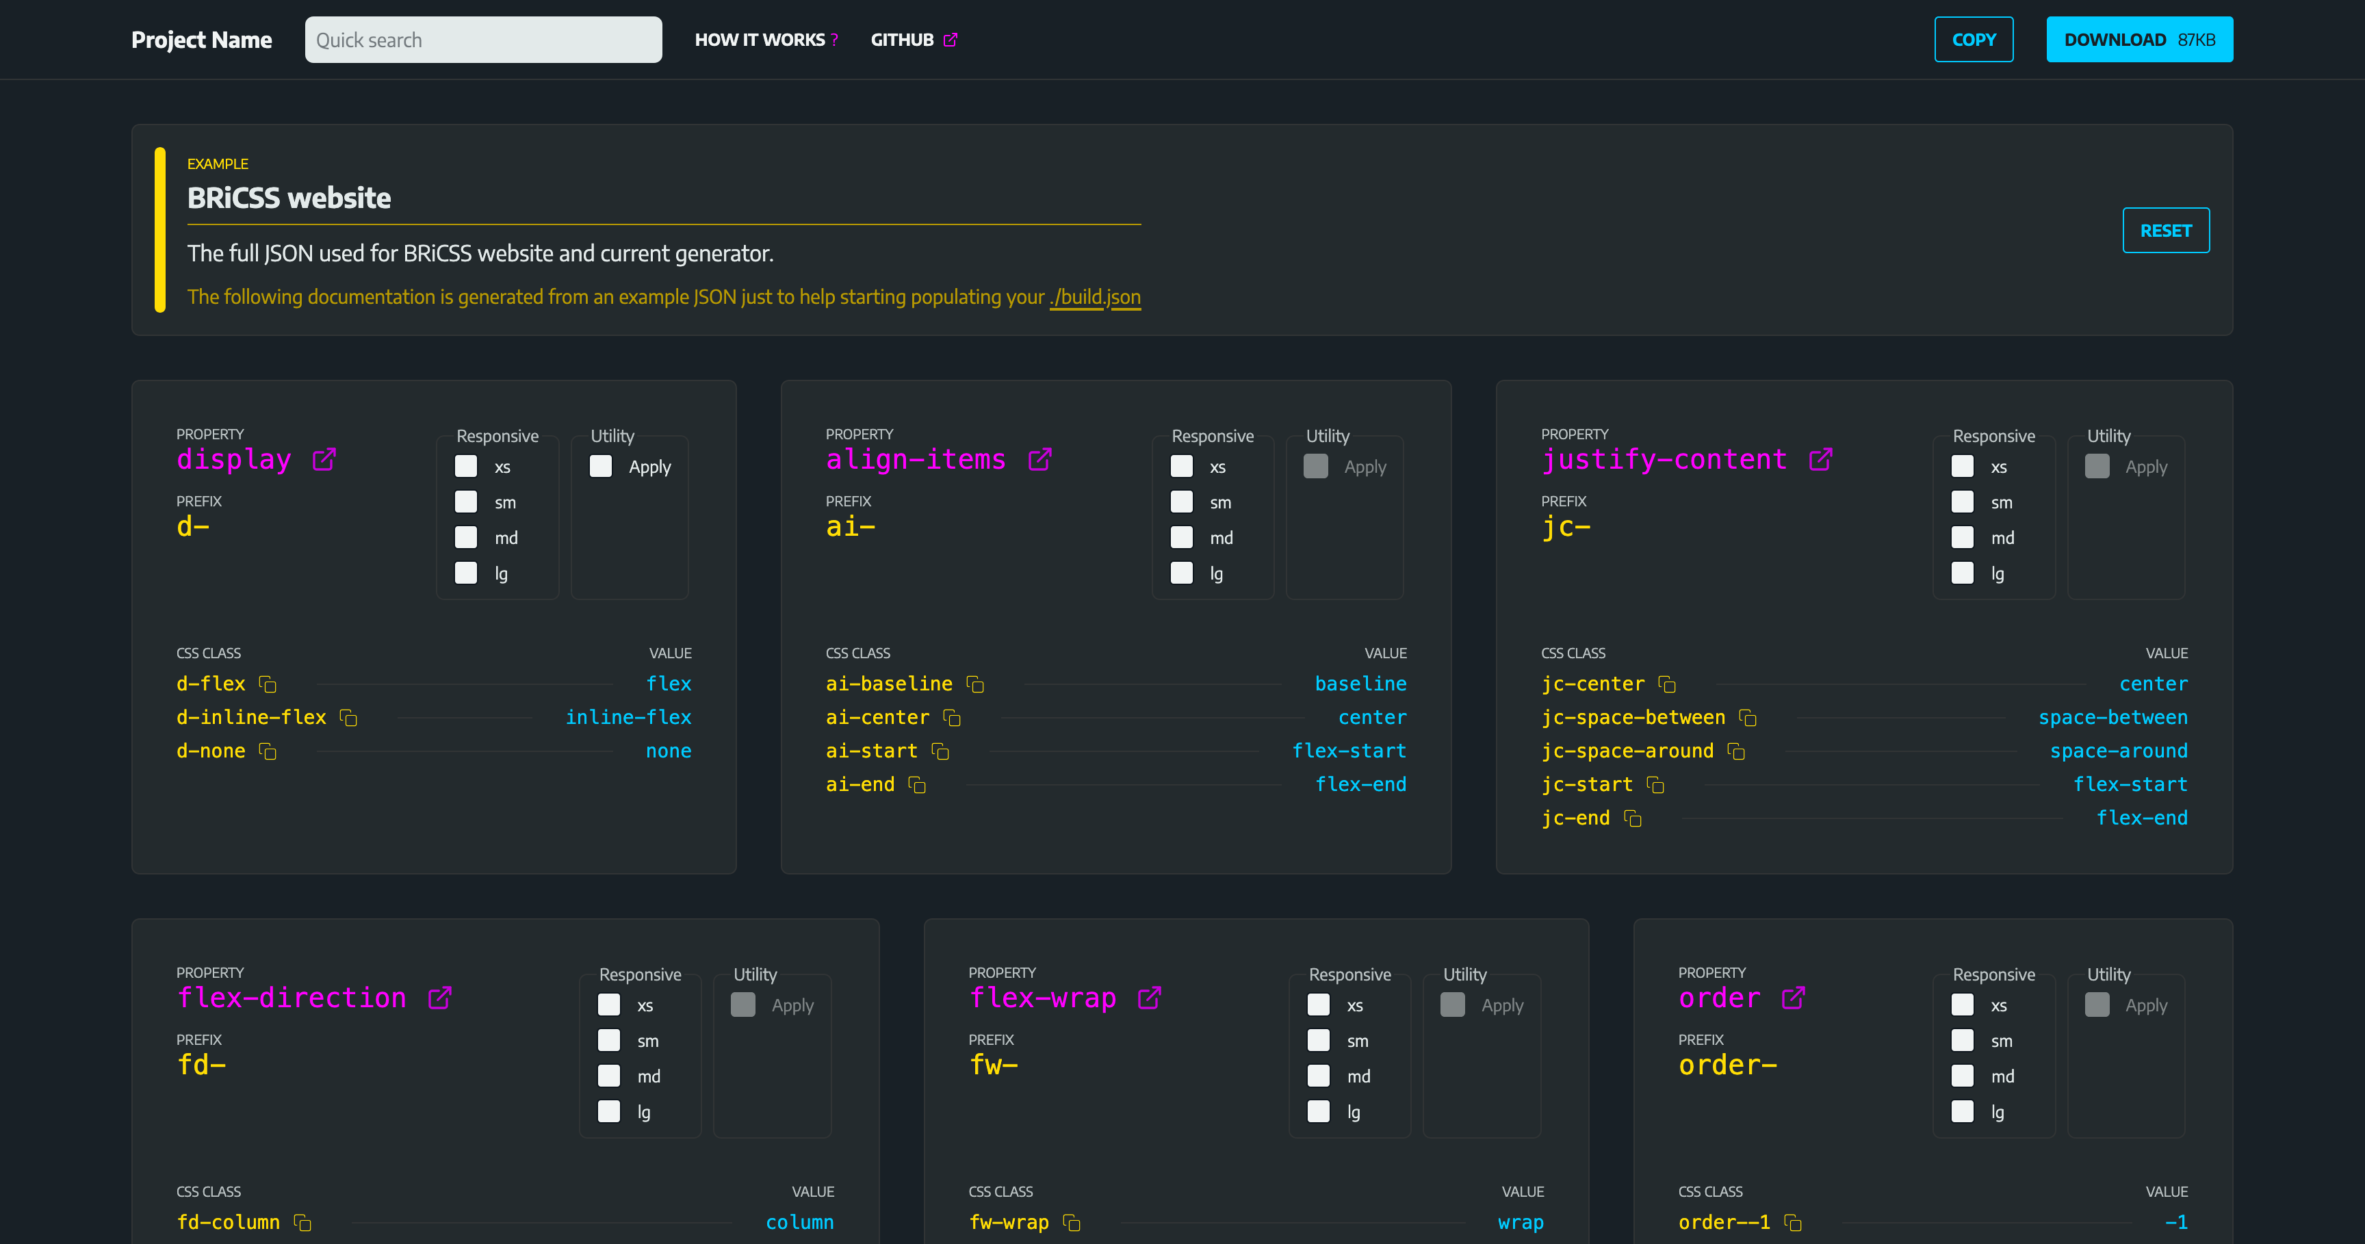Click the align-items property name
The image size is (2365, 1244).
pos(916,459)
